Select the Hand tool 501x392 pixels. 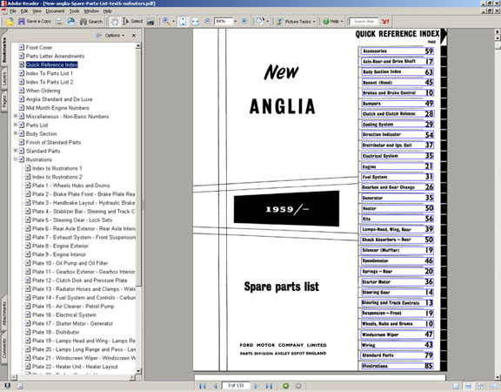[x=115, y=22]
